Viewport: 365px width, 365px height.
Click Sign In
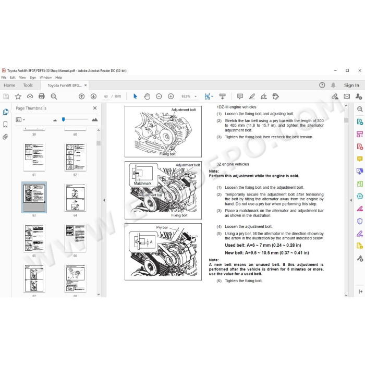point(351,86)
